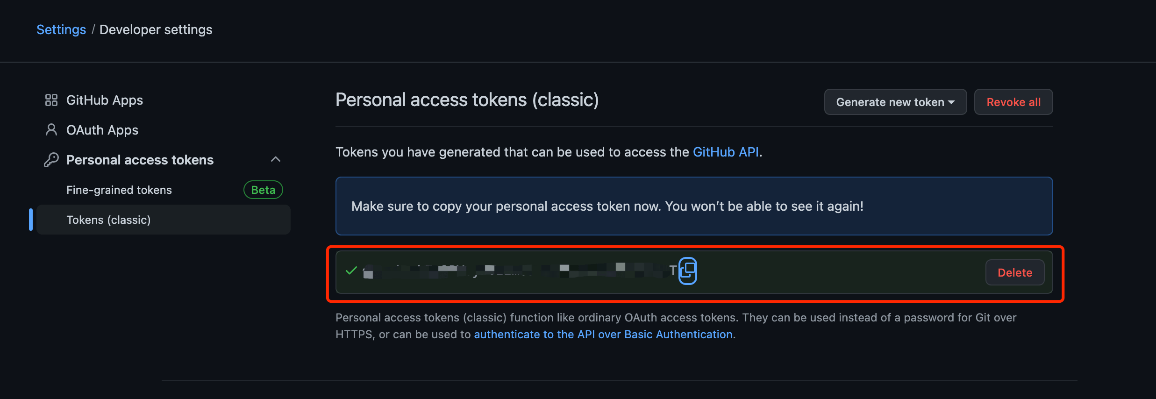Open OAuth Apps in the sidebar
This screenshot has height=399, width=1156.
(x=102, y=130)
